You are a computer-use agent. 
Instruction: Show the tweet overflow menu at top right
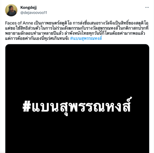pyautogui.click(x=147, y=7)
